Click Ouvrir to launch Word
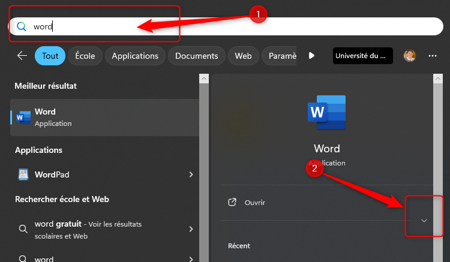 pyautogui.click(x=255, y=203)
